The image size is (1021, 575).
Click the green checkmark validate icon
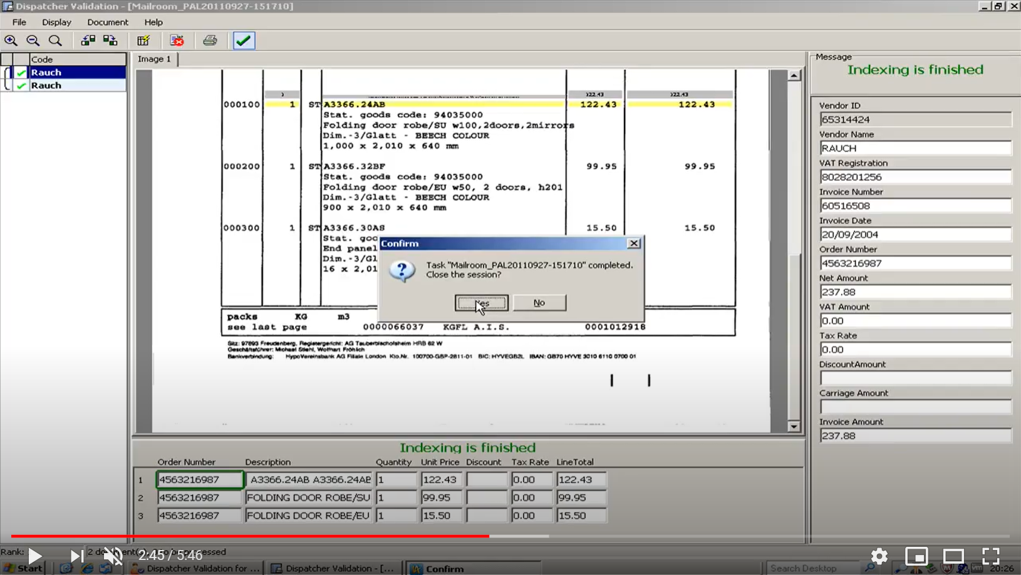click(x=244, y=41)
